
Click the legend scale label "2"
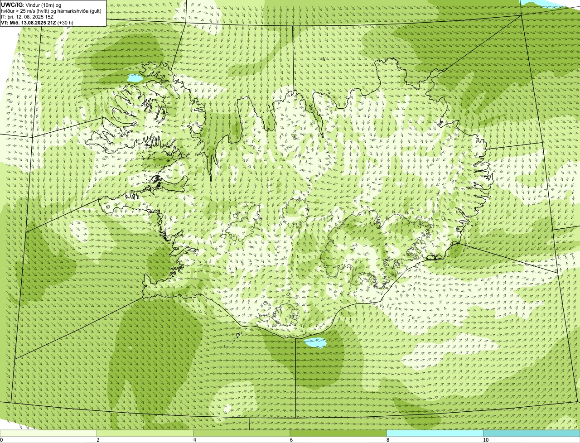tap(98, 440)
